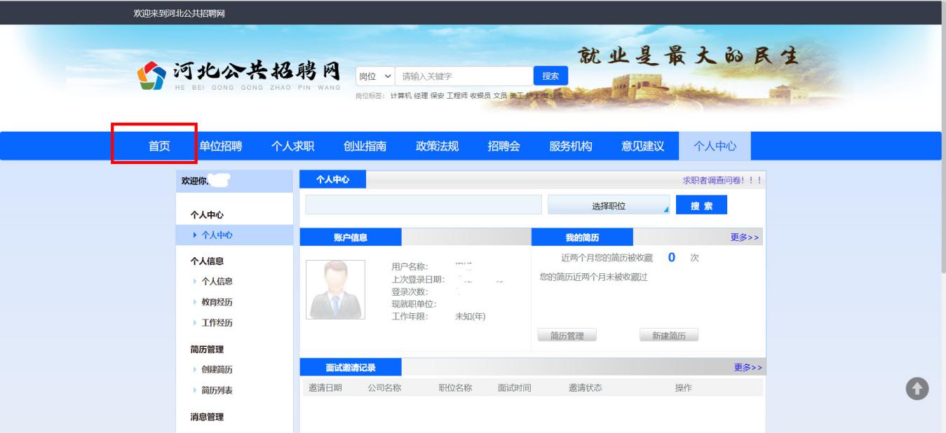
Task: Click the 经理 job tag
Action: pyautogui.click(x=421, y=95)
